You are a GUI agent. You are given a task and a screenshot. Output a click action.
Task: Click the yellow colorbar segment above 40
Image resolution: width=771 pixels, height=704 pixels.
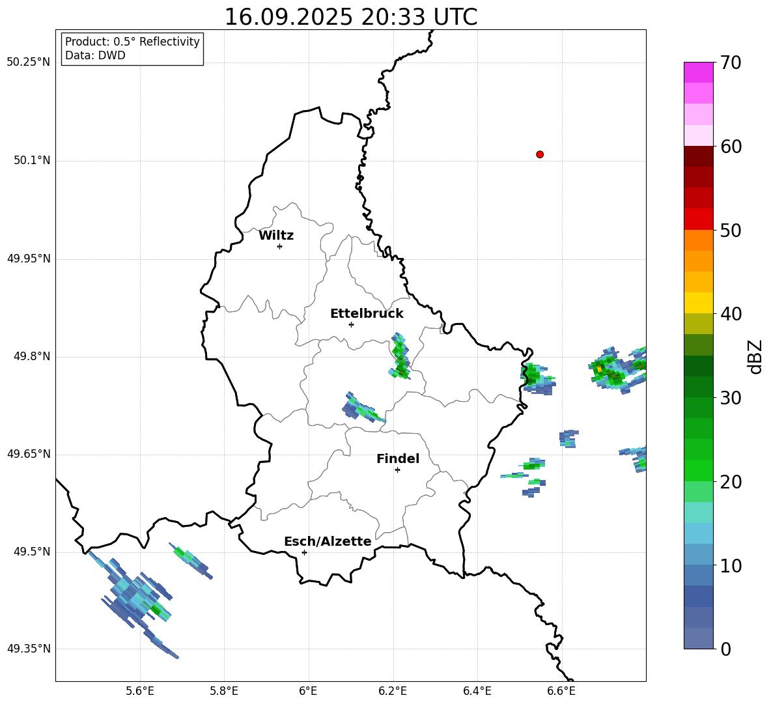tap(699, 303)
